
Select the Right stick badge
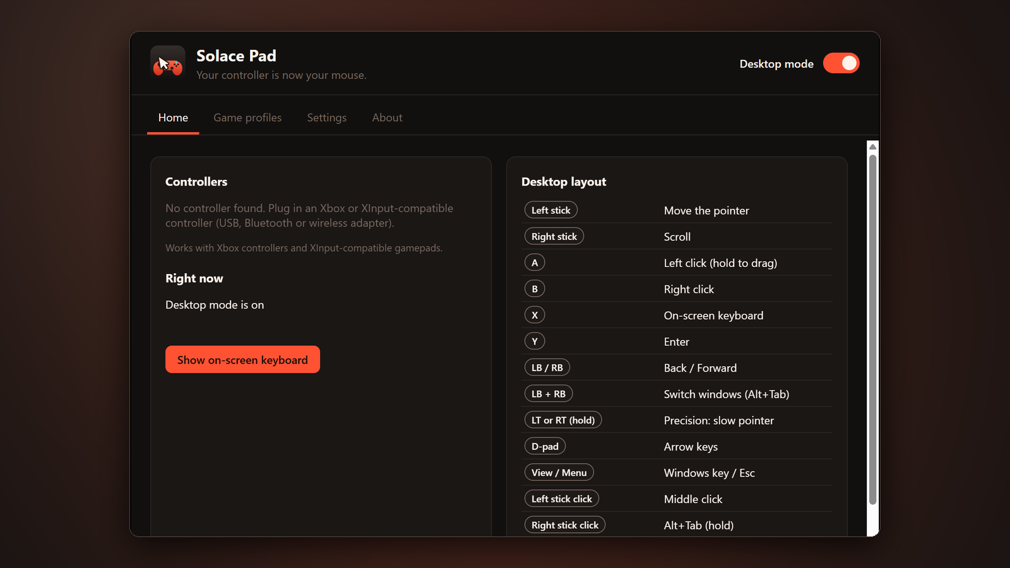(x=554, y=237)
